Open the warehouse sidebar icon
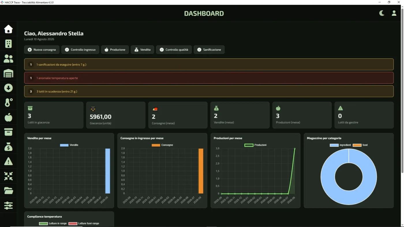404x227 pixels. 8,73
